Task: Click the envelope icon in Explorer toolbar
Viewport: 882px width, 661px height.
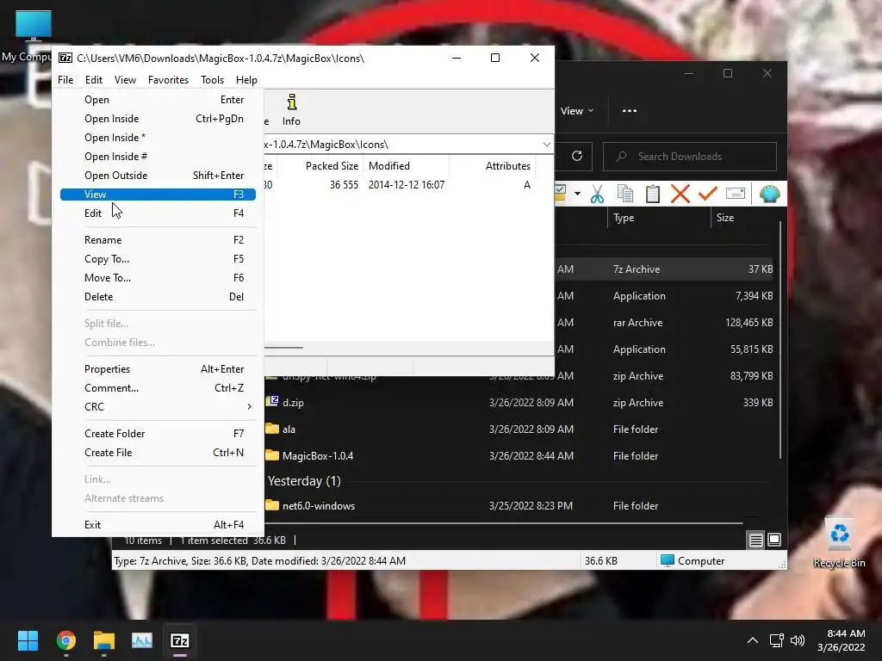Action: [736, 194]
